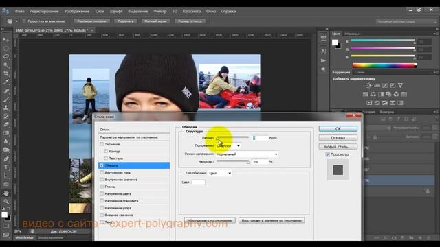This screenshot has height=247, width=440.
Task: Select the Clone Stamp tool
Action: [x=6, y=108]
